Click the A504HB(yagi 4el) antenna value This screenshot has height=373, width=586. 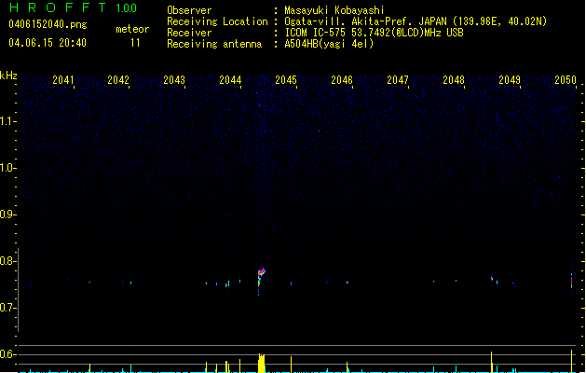coord(329,44)
